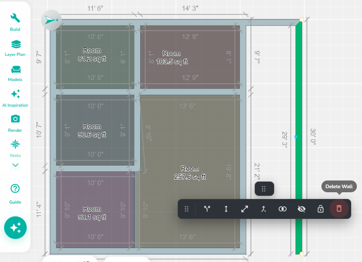This screenshot has height=262, width=362.
Task: Click the 11' 6" top dimension label
Action: click(95, 8)
